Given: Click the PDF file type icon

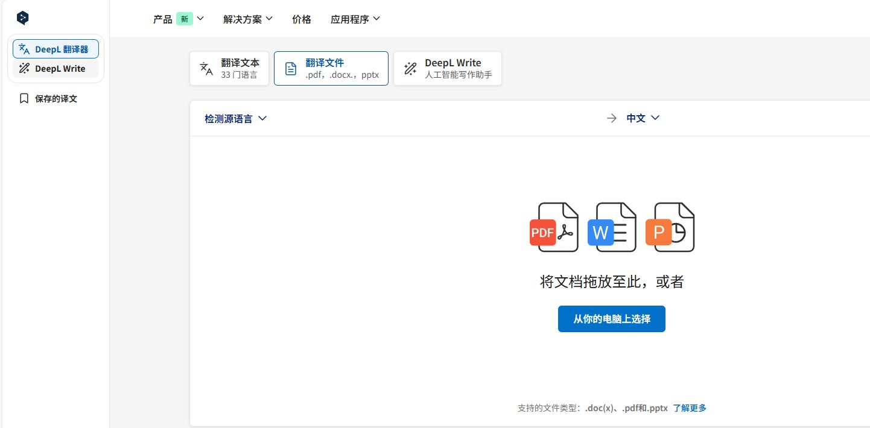Looking at the screenshot, I should point(554,227).
